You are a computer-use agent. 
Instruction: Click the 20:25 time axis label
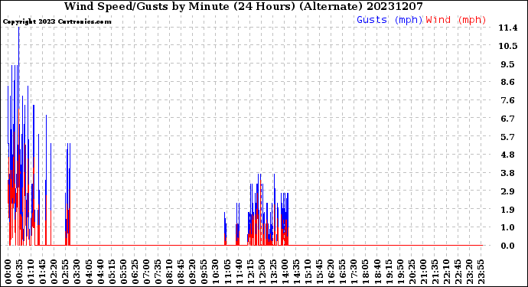pos(412,272)
